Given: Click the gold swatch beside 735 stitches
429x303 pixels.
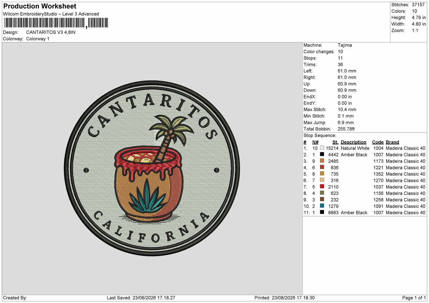Looking at the screenshot, I should pos(322,174).
